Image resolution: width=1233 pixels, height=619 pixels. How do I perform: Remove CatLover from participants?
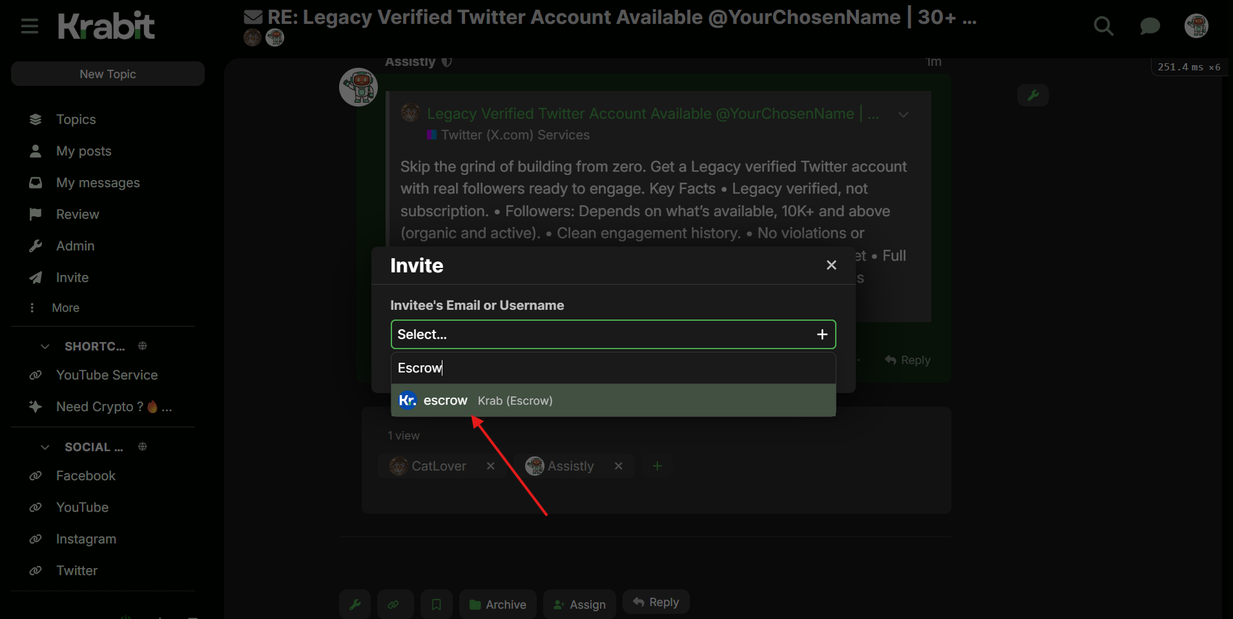[491, 466]
